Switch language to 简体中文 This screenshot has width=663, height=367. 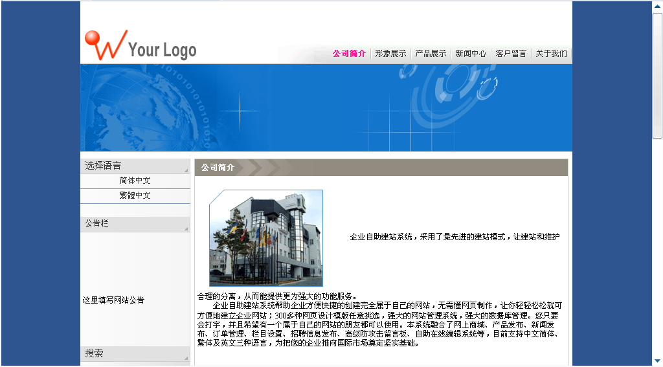point(135,181)
